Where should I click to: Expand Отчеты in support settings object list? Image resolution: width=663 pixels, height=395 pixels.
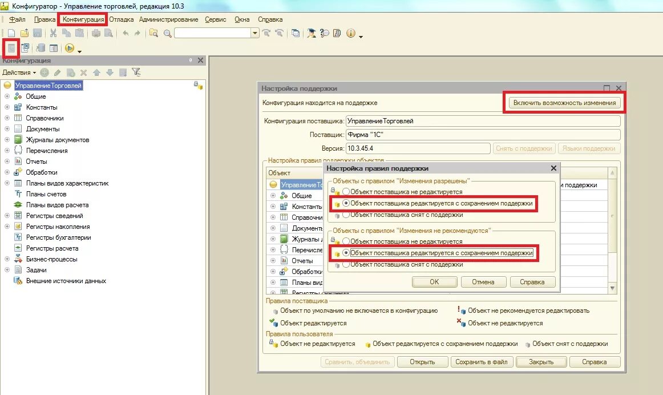273,260
